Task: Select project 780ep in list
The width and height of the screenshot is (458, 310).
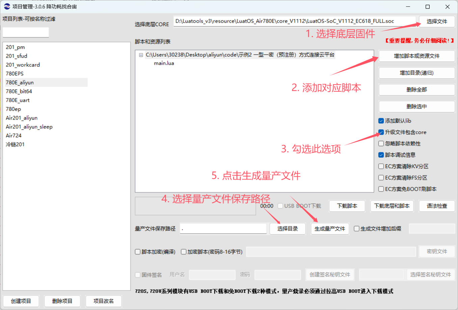Action: coord(13,109)
